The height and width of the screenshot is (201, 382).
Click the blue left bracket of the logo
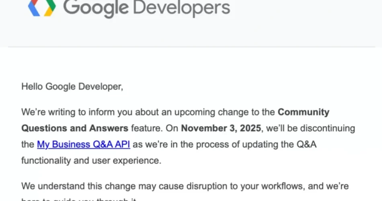tap(34, 8)
